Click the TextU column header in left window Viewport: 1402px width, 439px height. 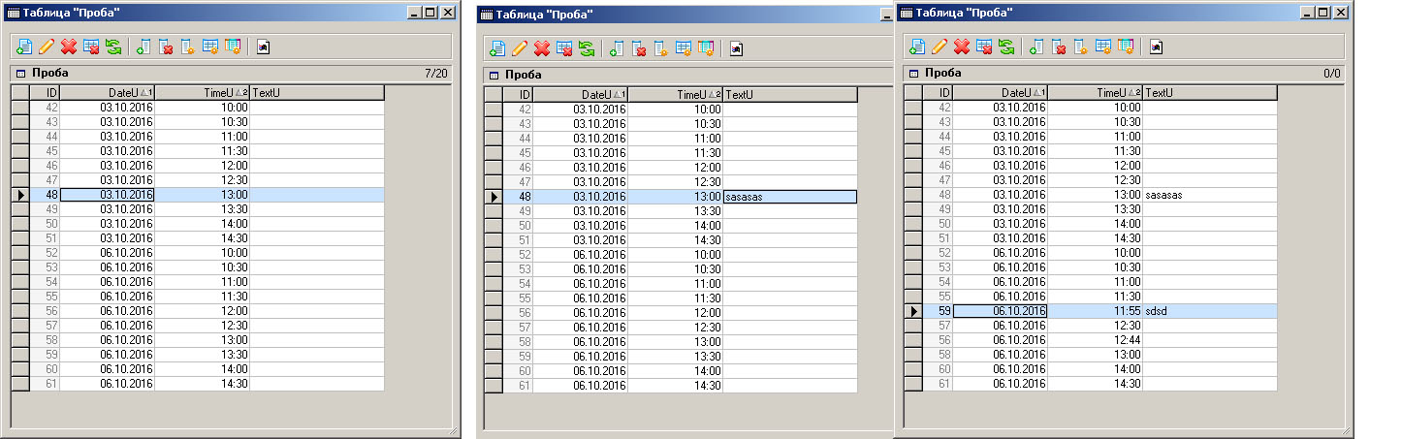[x=316, y=92]
